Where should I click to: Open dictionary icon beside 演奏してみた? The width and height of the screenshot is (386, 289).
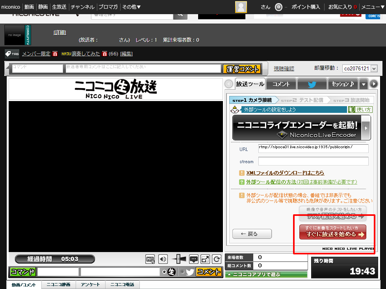[105, 53]
